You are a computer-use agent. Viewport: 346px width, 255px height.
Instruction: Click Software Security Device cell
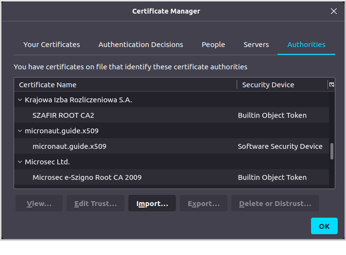coord(280,146)
